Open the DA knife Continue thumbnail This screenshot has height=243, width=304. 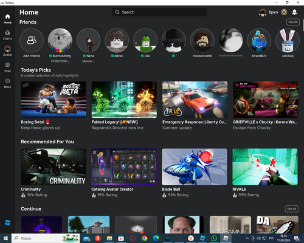(x=277, y=225)
